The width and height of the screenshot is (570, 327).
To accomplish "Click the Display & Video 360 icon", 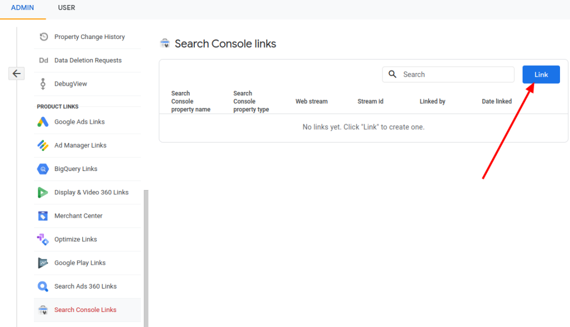I will click(43, 192).
